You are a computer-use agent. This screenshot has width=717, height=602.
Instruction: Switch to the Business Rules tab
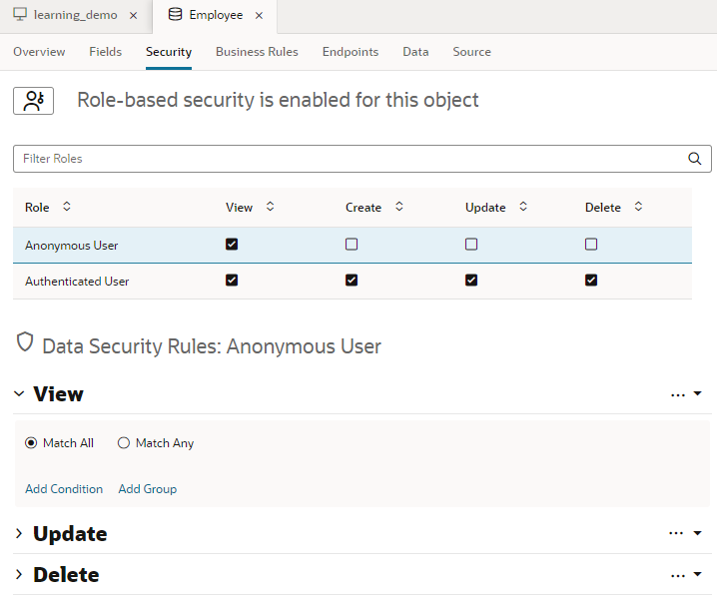click(x=257, y=52)
